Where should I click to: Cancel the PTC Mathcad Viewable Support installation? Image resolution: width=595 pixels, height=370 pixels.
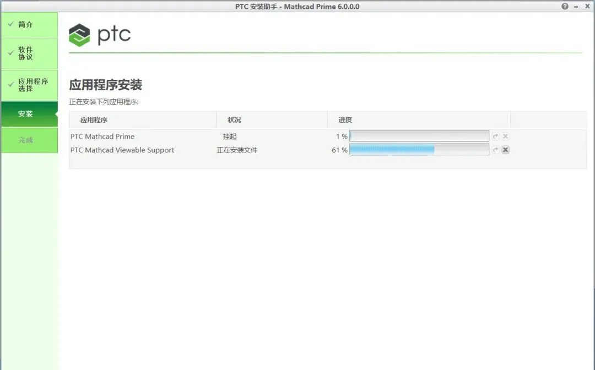(x=505, y=150)
